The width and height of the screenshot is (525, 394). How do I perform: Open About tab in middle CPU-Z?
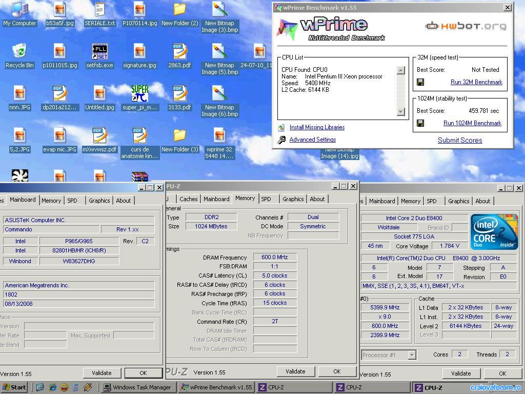pyautogui.click(x=317, y=199)
